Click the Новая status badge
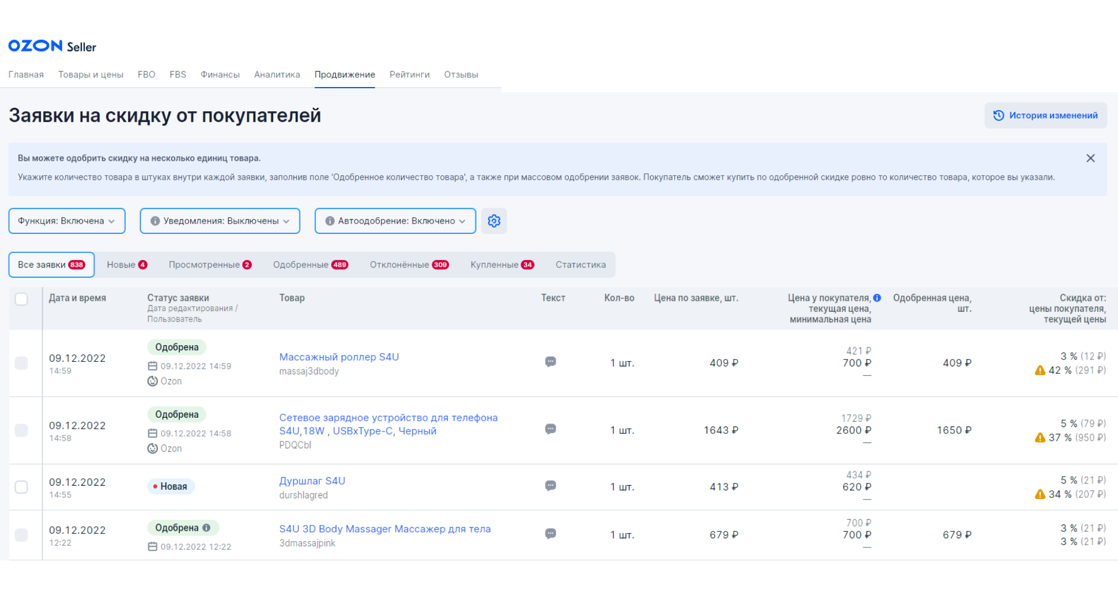The width and height of the screenshot is (1118, 601). pyautogui.click(x=171, y=486)
